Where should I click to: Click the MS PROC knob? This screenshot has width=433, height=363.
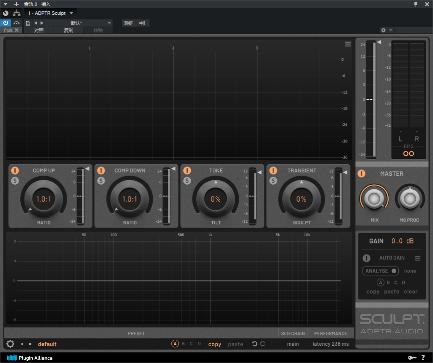click(410, 199)
